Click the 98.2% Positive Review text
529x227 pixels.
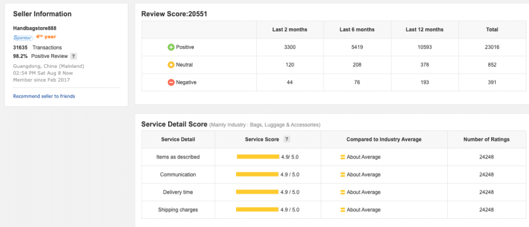(40, 56)
